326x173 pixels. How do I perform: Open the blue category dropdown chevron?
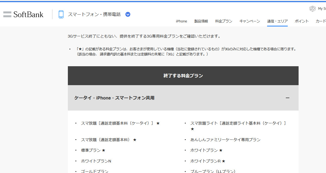click(128, 14)
